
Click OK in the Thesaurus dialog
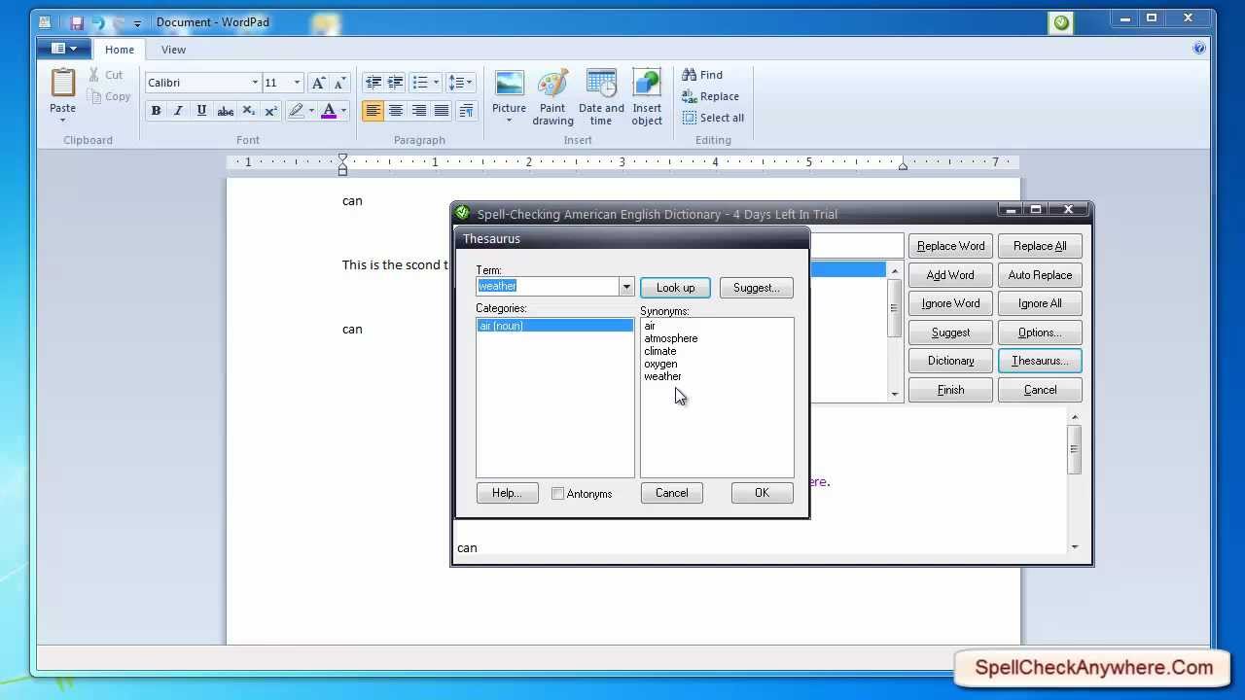(762, 493)
